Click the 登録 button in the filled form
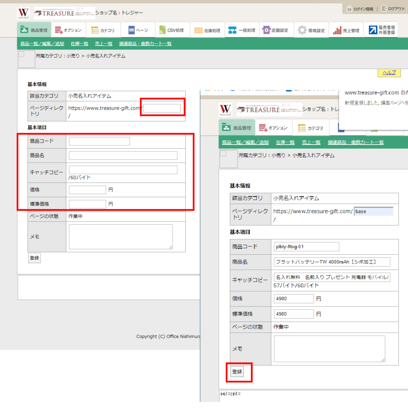The height and width of the screenshot is (408, 408). click(237, 372)
